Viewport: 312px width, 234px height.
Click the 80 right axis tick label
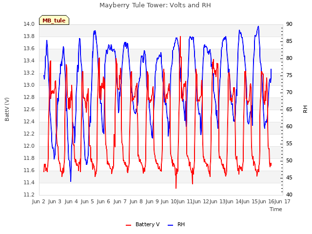pyautogui.click(x=289, y=58)
